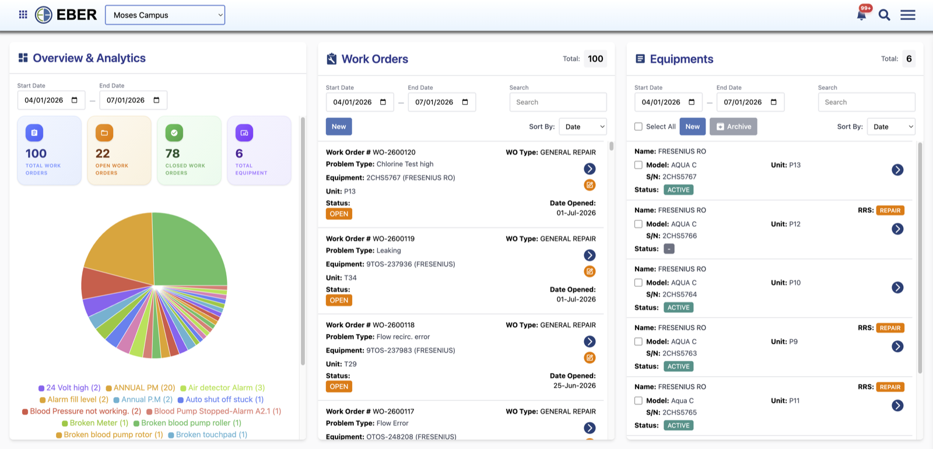Check the box for equipment S/N 2CHS5764
933x449 pixels.
point(639,283)
